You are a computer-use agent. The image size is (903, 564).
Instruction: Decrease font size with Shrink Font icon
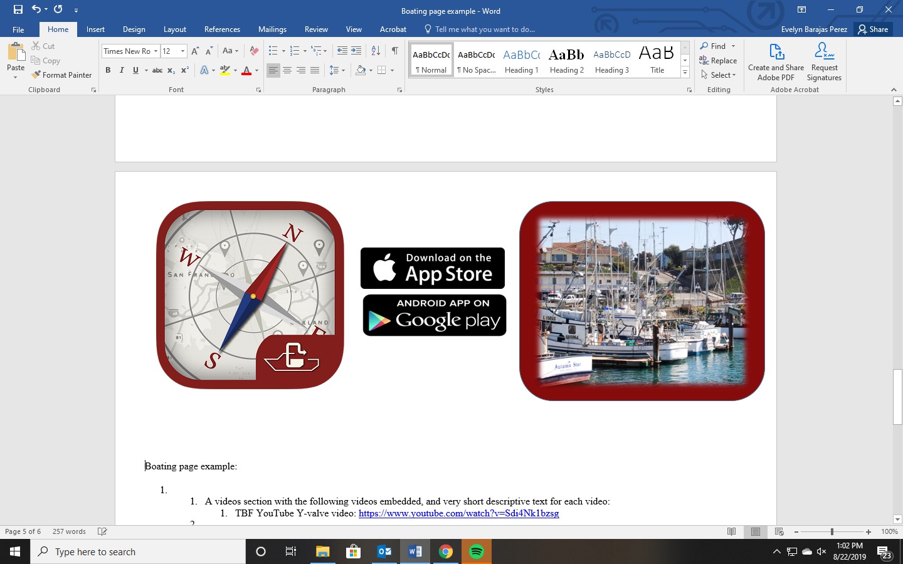pos(209,51)
